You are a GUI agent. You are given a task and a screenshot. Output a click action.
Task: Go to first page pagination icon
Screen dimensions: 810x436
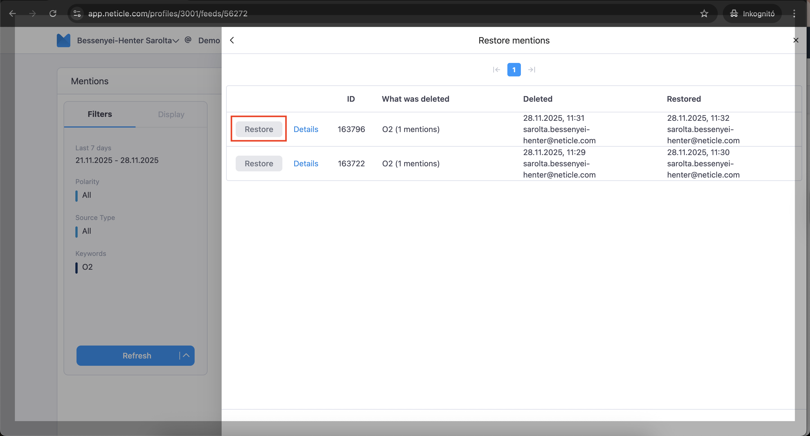496,70
